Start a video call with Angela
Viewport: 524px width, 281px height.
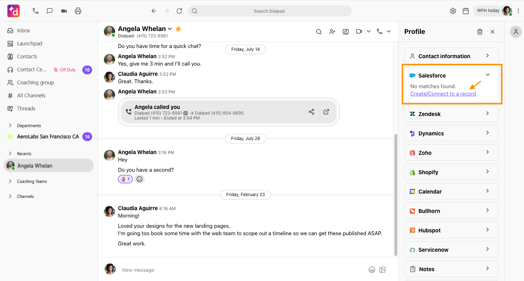[359, 31]
